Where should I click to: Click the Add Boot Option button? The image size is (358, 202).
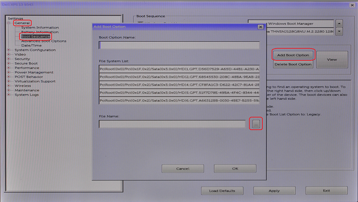pos(293,55)
